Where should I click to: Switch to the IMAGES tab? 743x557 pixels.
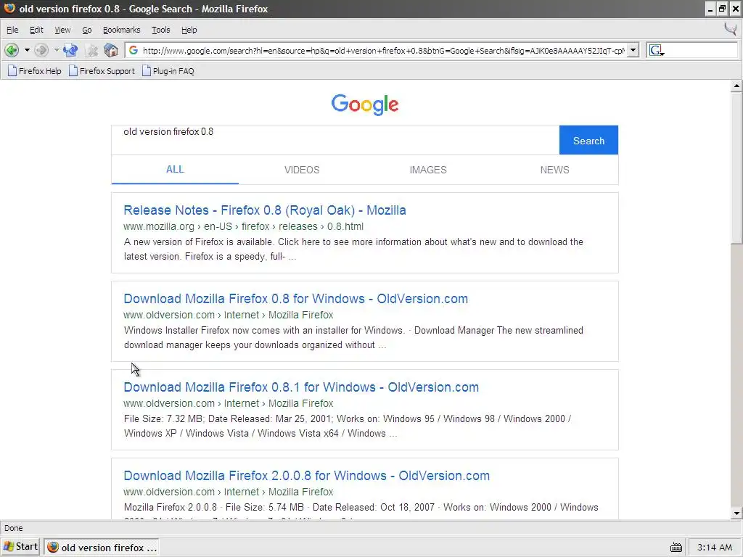tap(428, 170)
